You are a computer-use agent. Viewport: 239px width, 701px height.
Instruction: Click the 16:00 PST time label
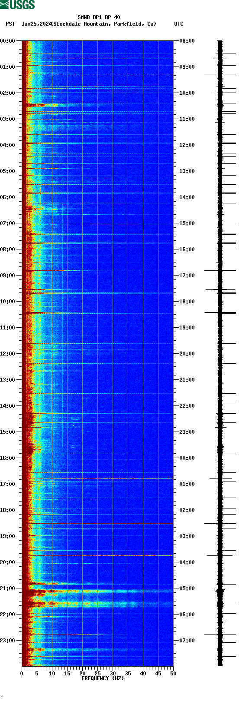pyautogui.click(x=8, y=458)
